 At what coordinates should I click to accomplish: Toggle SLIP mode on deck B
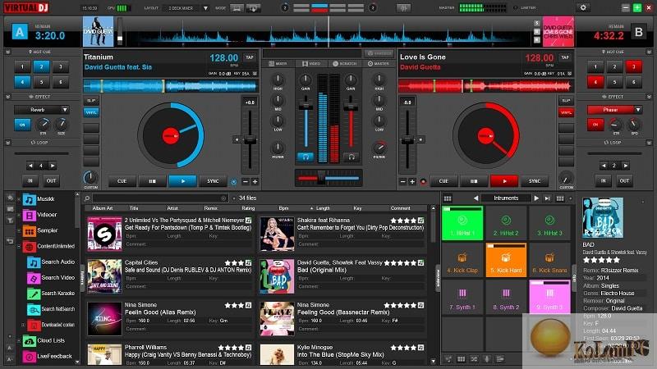(x=566, y=101)
